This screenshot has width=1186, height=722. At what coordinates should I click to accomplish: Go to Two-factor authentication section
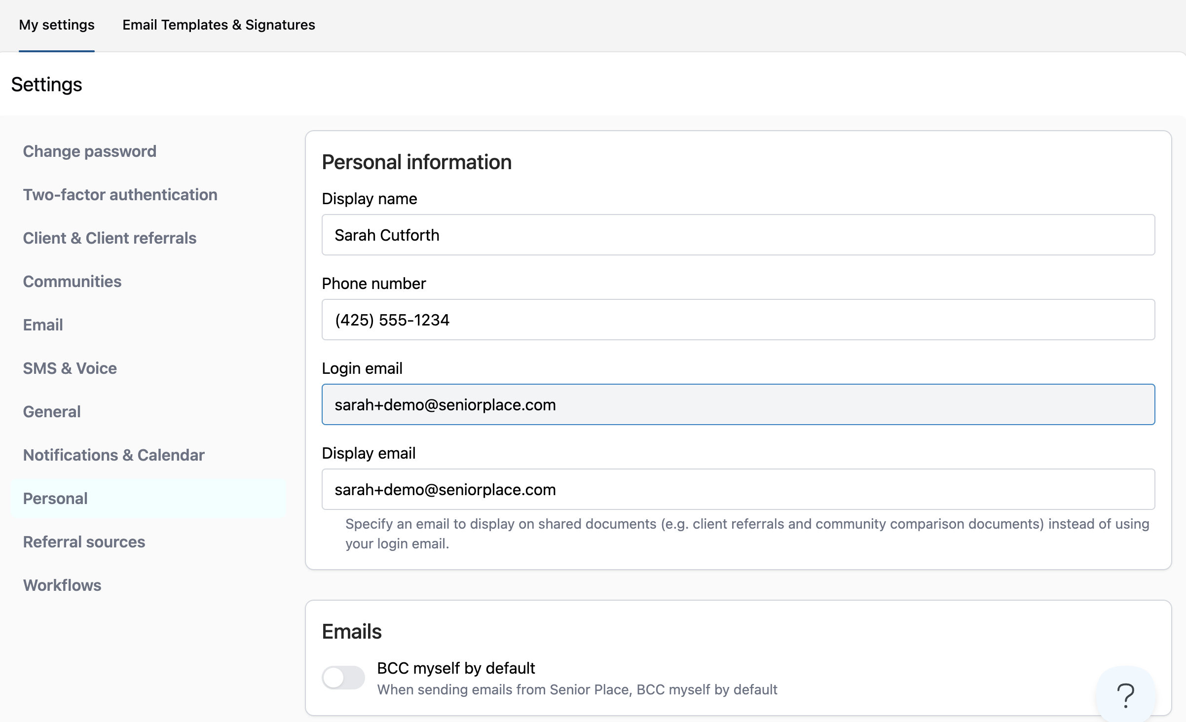click(x=120, y=195)
